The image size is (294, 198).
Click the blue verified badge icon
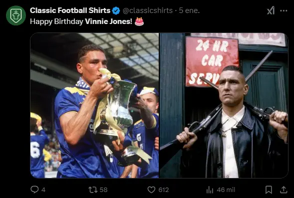tap(116, 10)
